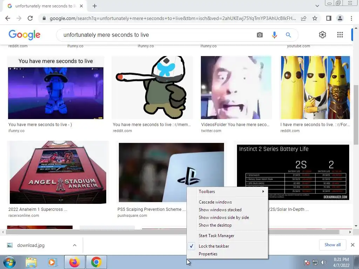The height and width of the screenshot is (269, 359).
Task: Reload the page with the refresh icon
Action: [x=30, y=18]
